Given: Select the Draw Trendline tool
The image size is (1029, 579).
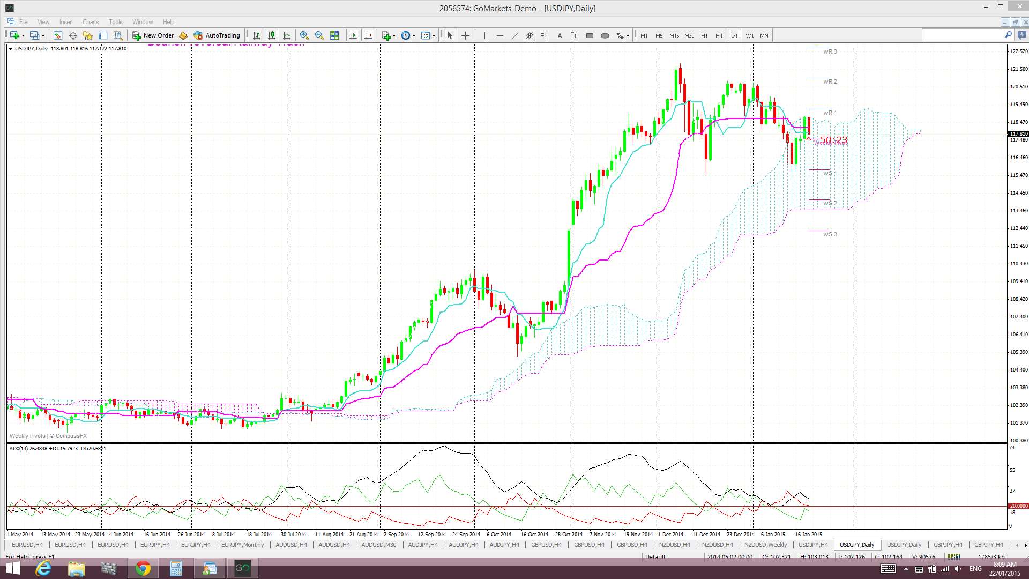Looking at the screenshot, I should (x=514, y=35).
